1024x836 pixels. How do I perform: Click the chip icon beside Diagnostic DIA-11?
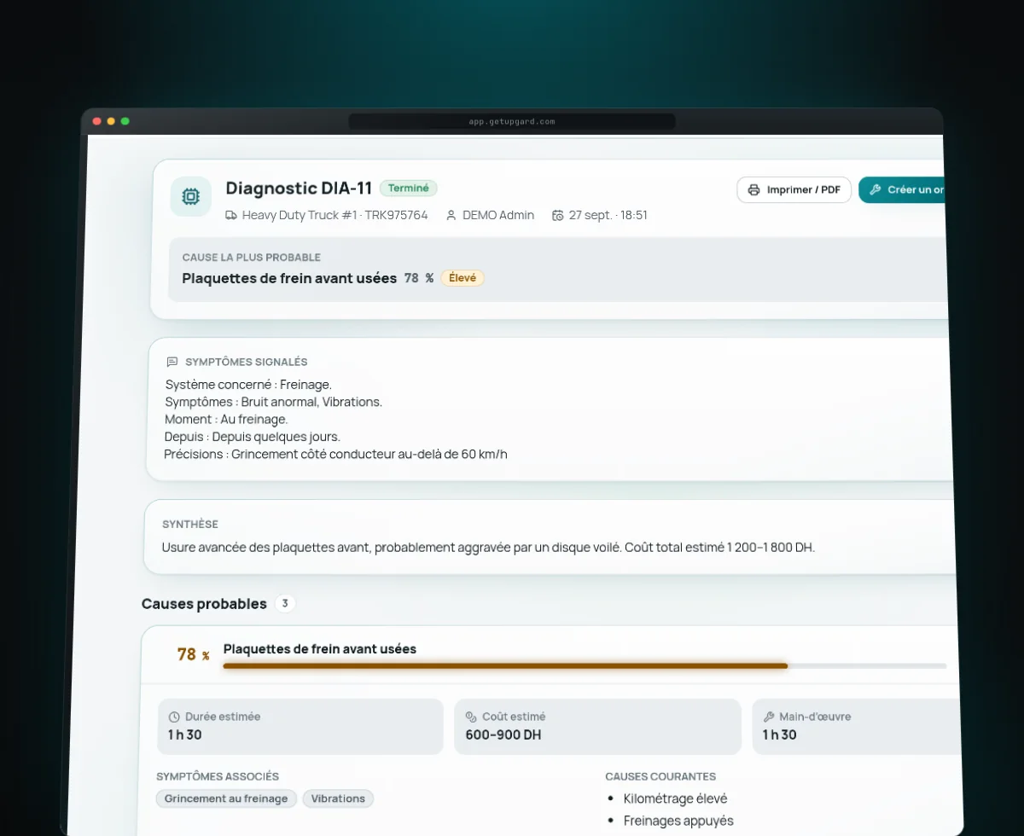tap(191, 196)
